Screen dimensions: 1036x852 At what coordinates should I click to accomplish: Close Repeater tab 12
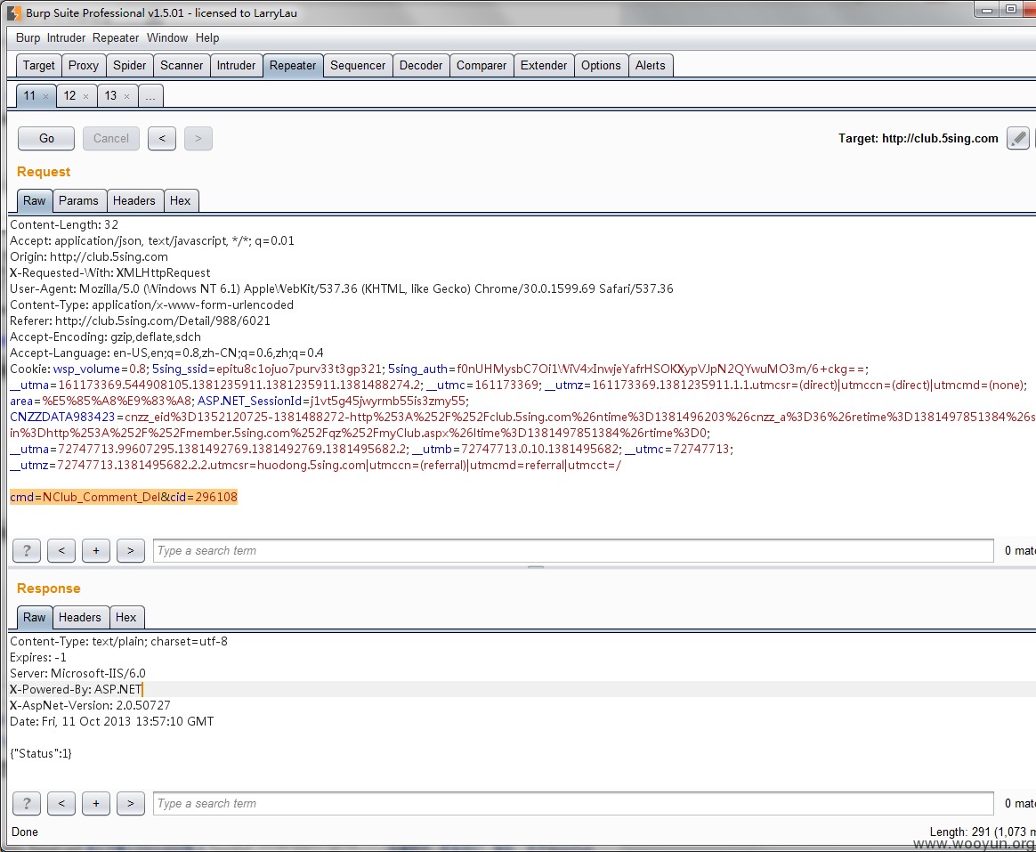pyautogui.click(x=86, y=96)
